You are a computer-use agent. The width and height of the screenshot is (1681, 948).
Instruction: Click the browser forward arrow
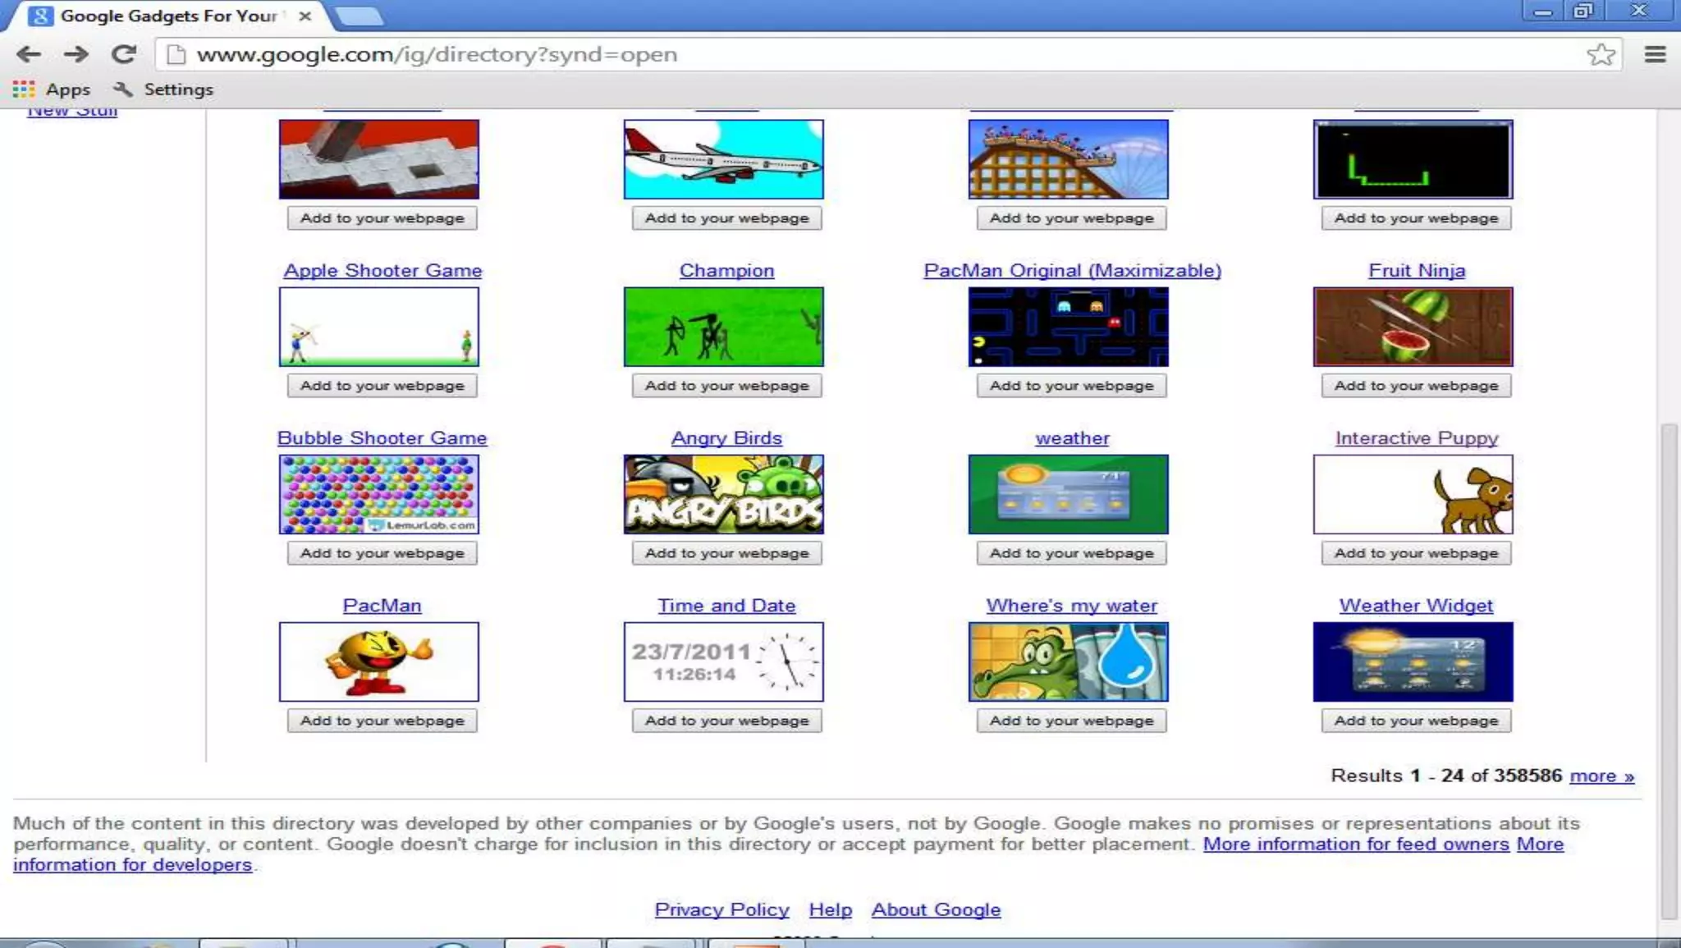point(76,54)
